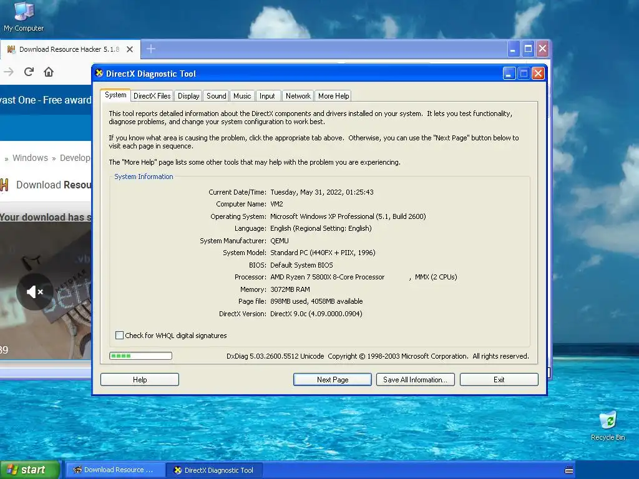Close the DirectX Diagnostic Tool window
639x479 pixels.
[538, 74]
